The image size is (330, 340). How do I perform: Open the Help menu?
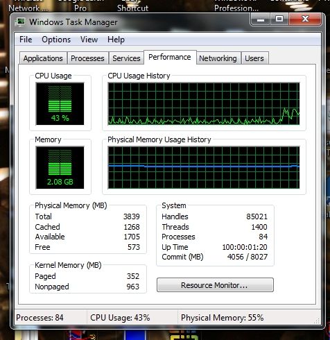[x=116, y=40]
